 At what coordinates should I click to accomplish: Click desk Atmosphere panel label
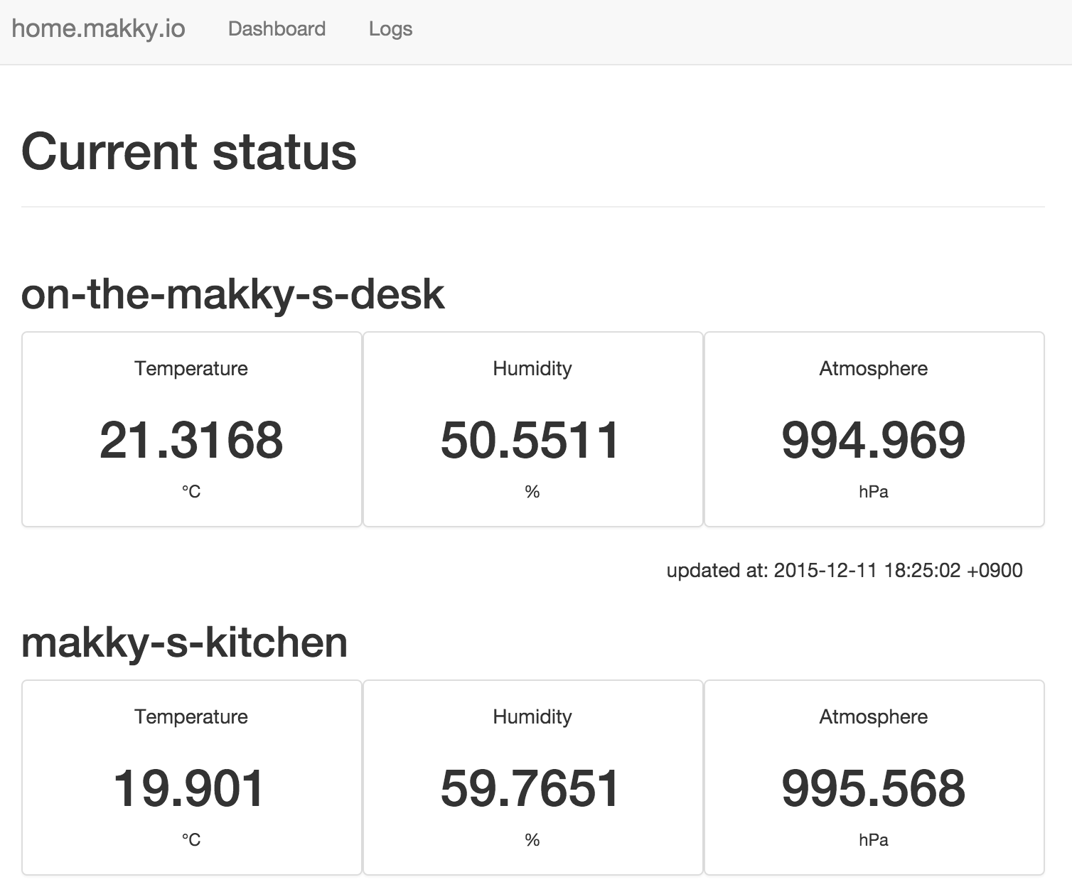[x=874, y=368]
